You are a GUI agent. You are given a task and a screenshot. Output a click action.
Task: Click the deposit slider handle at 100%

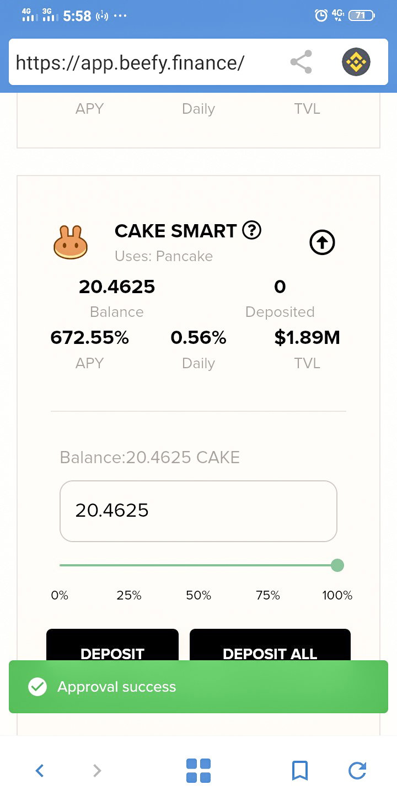click(337, 565)
